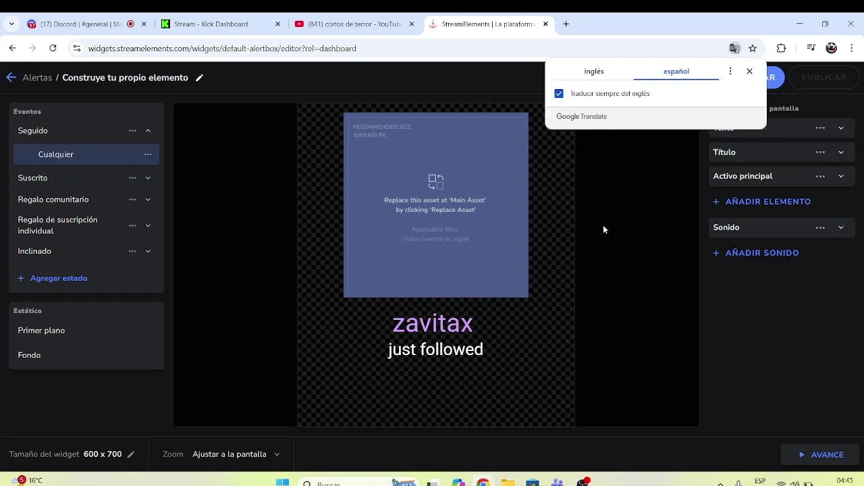Open the Windows Start menu
Screen dimensions: 864x486
coord(282,482)
